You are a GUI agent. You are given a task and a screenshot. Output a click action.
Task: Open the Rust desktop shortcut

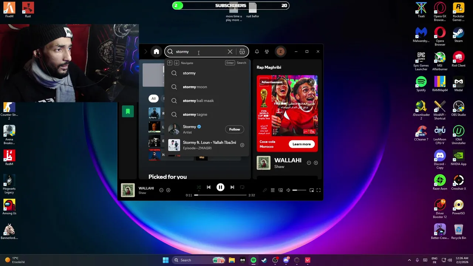(28, 10)
